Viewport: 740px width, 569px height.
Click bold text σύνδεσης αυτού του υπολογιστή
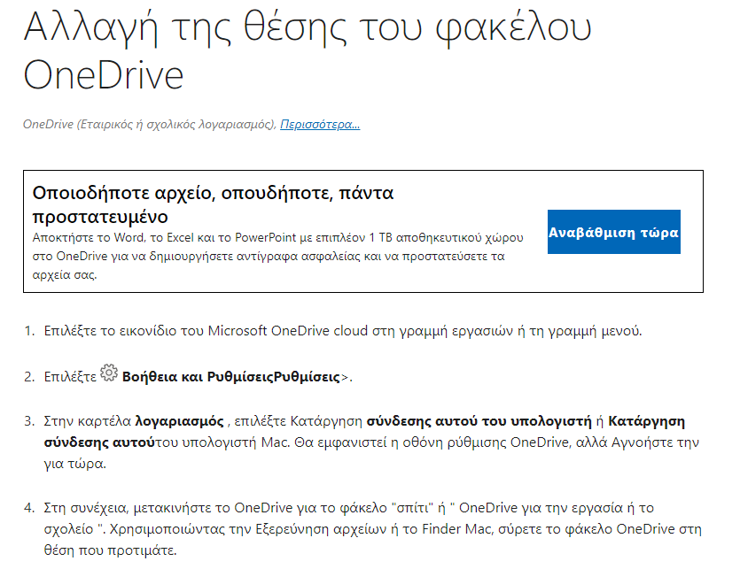click(479, 421)
